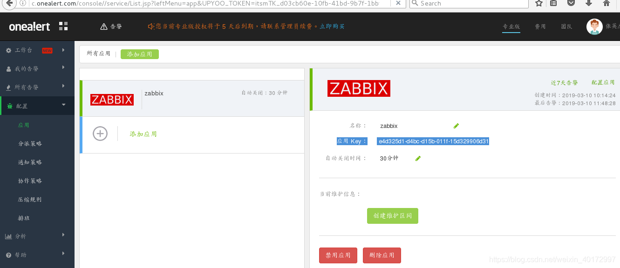
Task: Switch to 专业版 top tab
Action: tap(511, 27)
